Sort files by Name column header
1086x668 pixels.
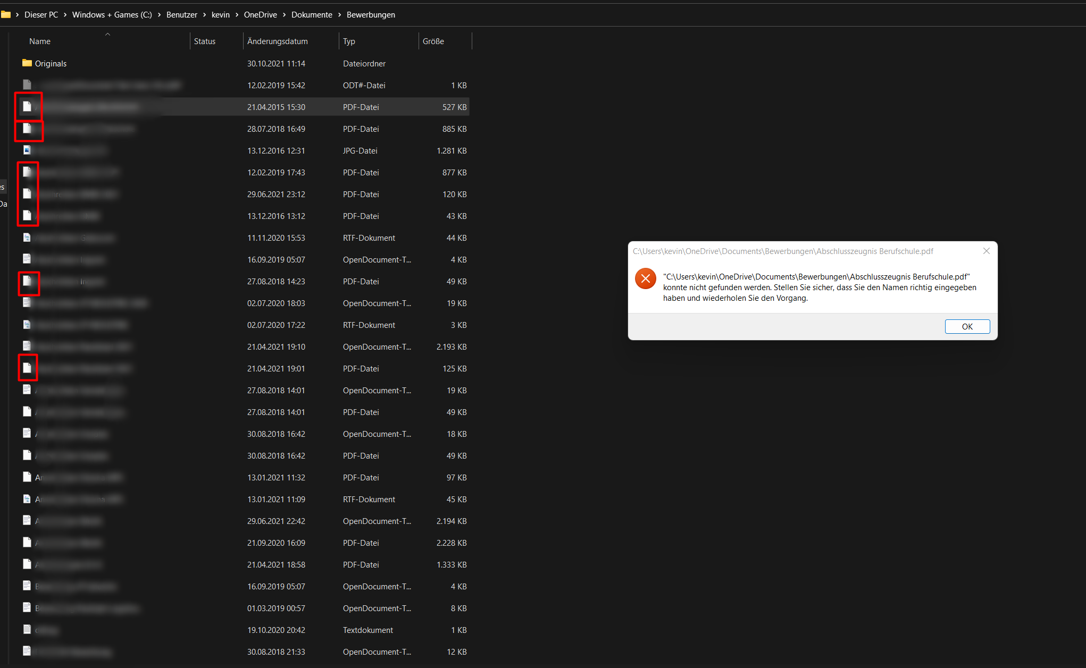[40, 41]
